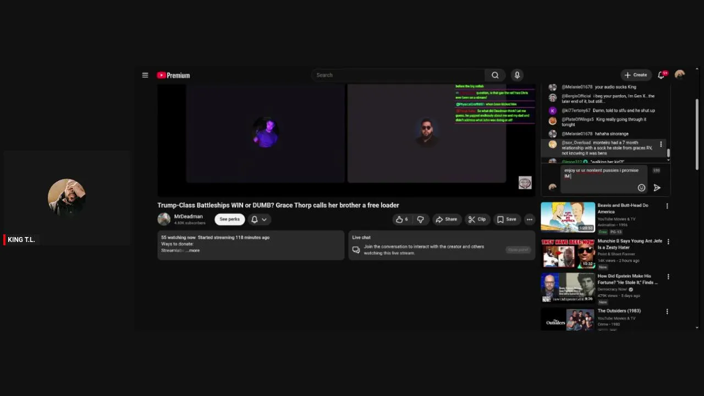704x396 pixels.
Task: Open the hamburger guide menu
Action: click(145, 75)
